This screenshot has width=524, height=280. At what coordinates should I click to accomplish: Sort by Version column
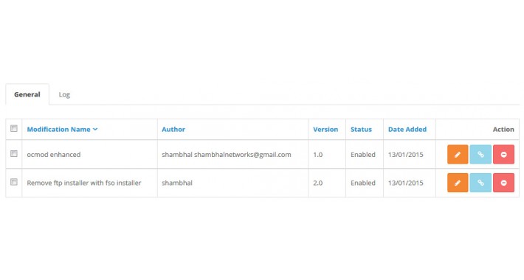click(x=325, y=130)
